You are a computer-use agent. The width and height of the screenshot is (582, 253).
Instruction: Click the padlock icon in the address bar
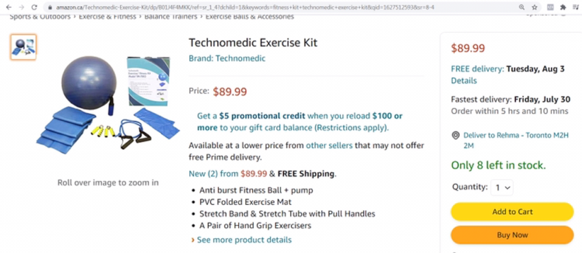[x=49, y=7]
